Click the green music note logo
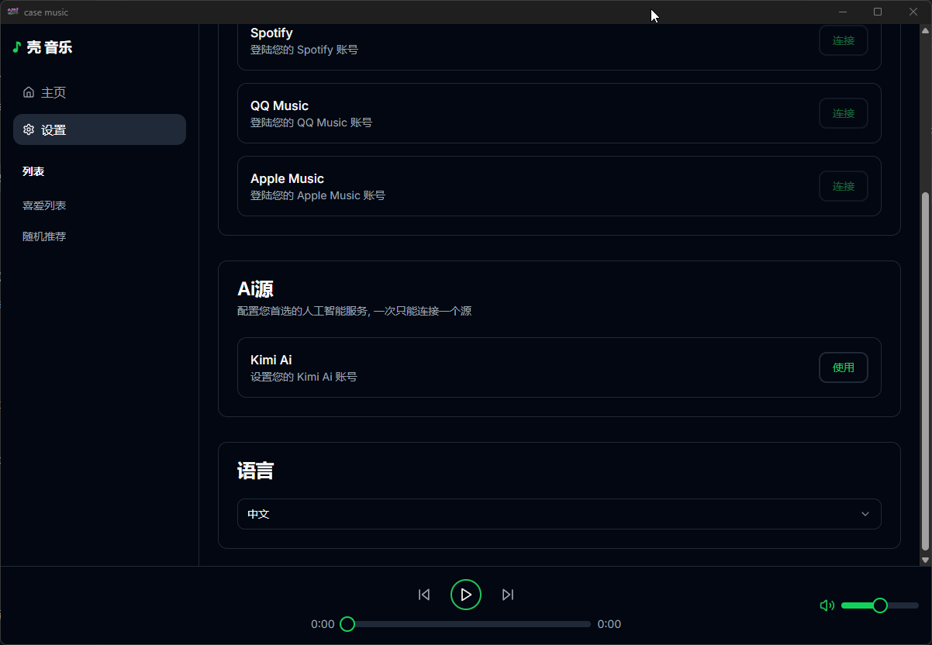 coord(16,47)
